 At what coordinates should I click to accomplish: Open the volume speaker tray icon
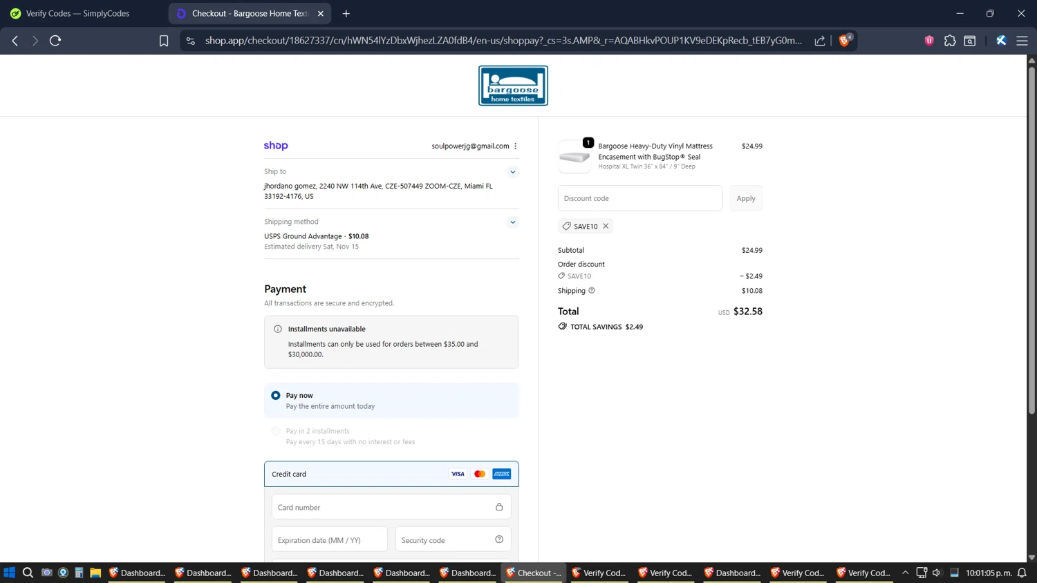[x=937, y=573]
